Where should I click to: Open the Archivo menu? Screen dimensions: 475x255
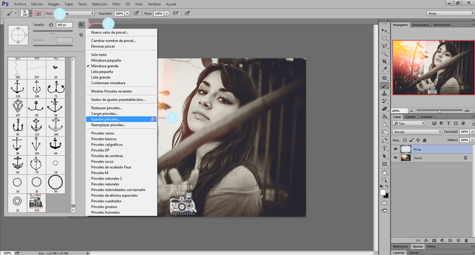[20, 4]
